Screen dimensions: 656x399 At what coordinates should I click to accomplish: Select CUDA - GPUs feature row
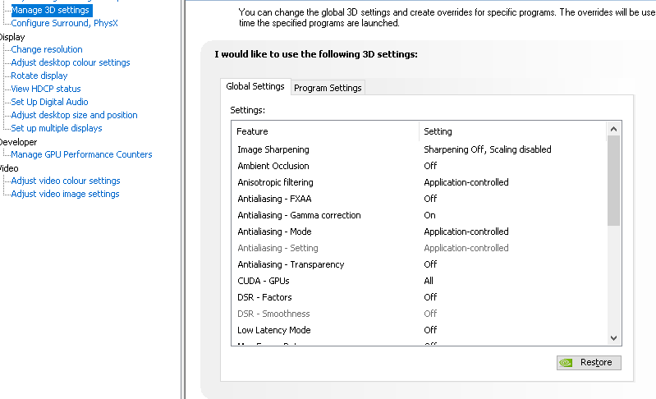(419, 281)
